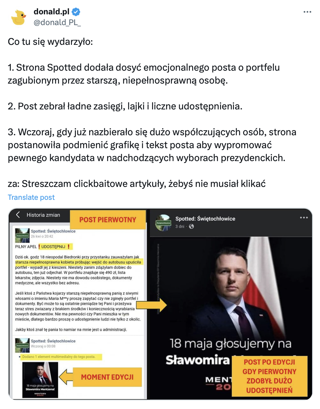Click the blue verified badge
Viewport: 320px width, 409px height.
click(x=76, y=12)
